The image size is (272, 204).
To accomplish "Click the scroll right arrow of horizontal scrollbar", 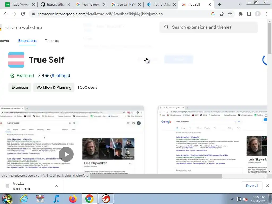I will click(265, 176).
